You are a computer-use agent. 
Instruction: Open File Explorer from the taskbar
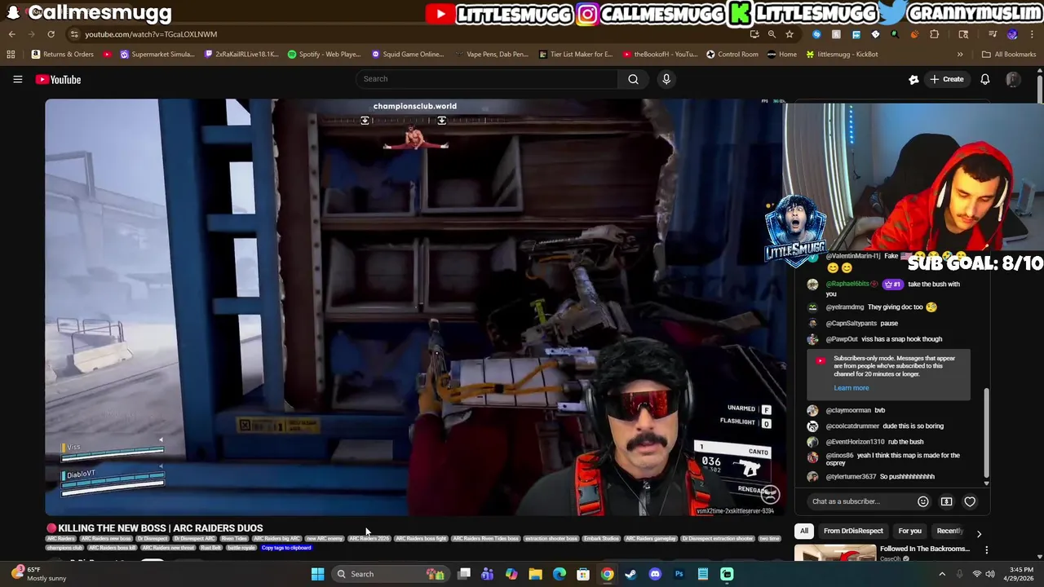[535, 574]
